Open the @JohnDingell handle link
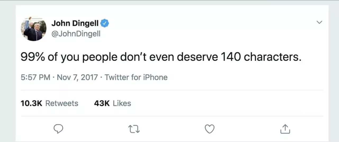Viewport: 339px width, 142px height. pyautogui.click(x=76, y=34)
